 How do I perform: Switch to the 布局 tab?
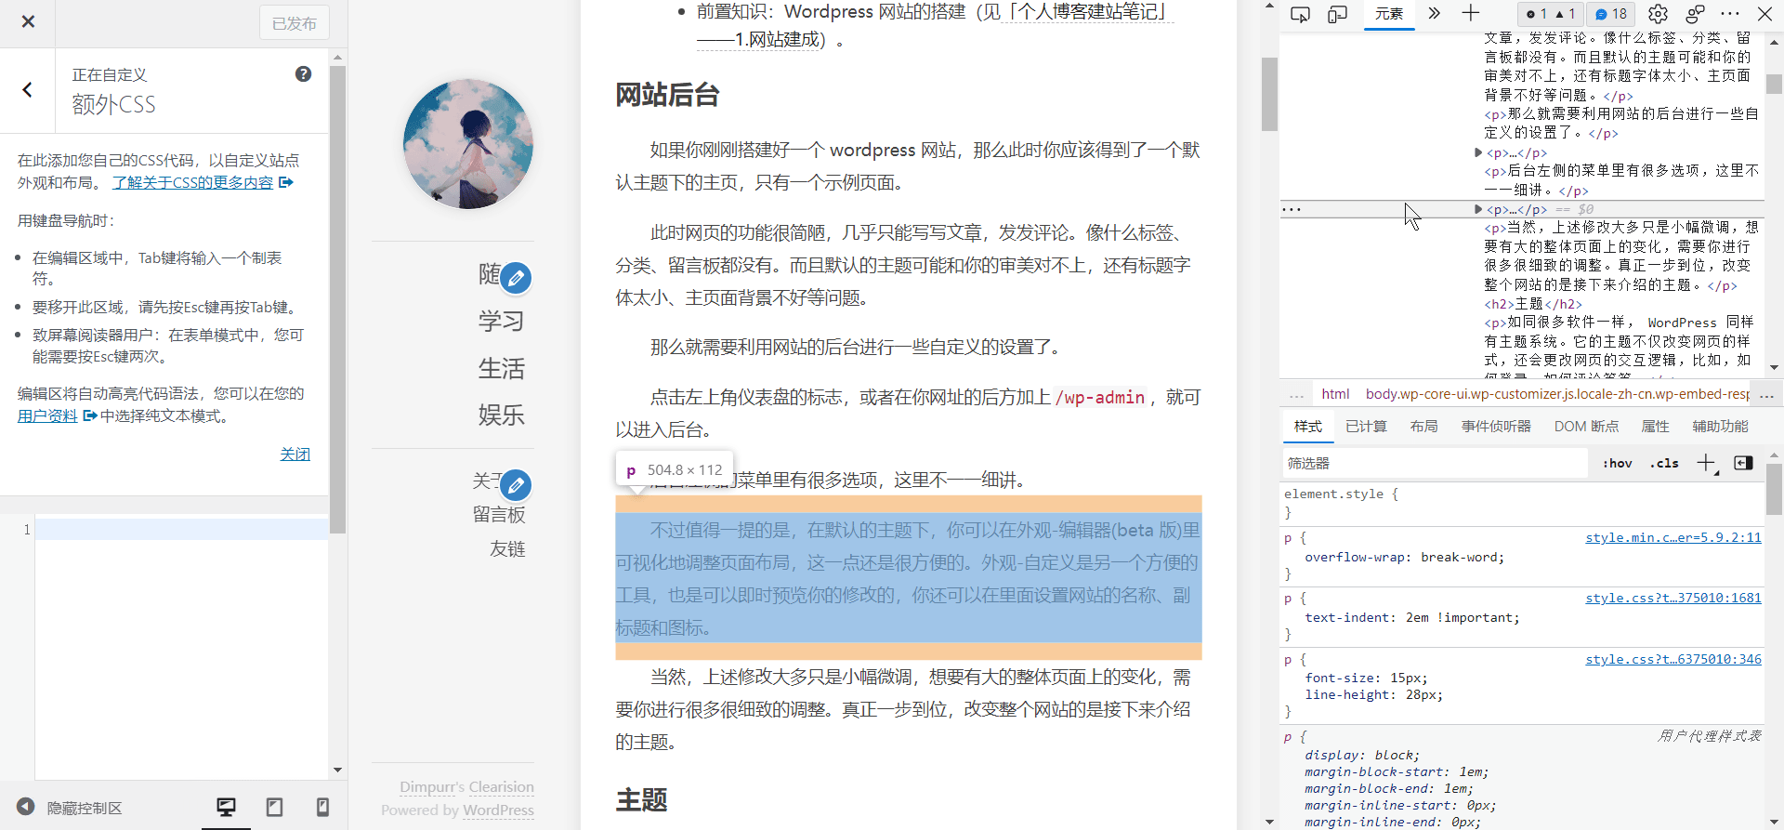pyautogui.click(x=1423, y=427)
